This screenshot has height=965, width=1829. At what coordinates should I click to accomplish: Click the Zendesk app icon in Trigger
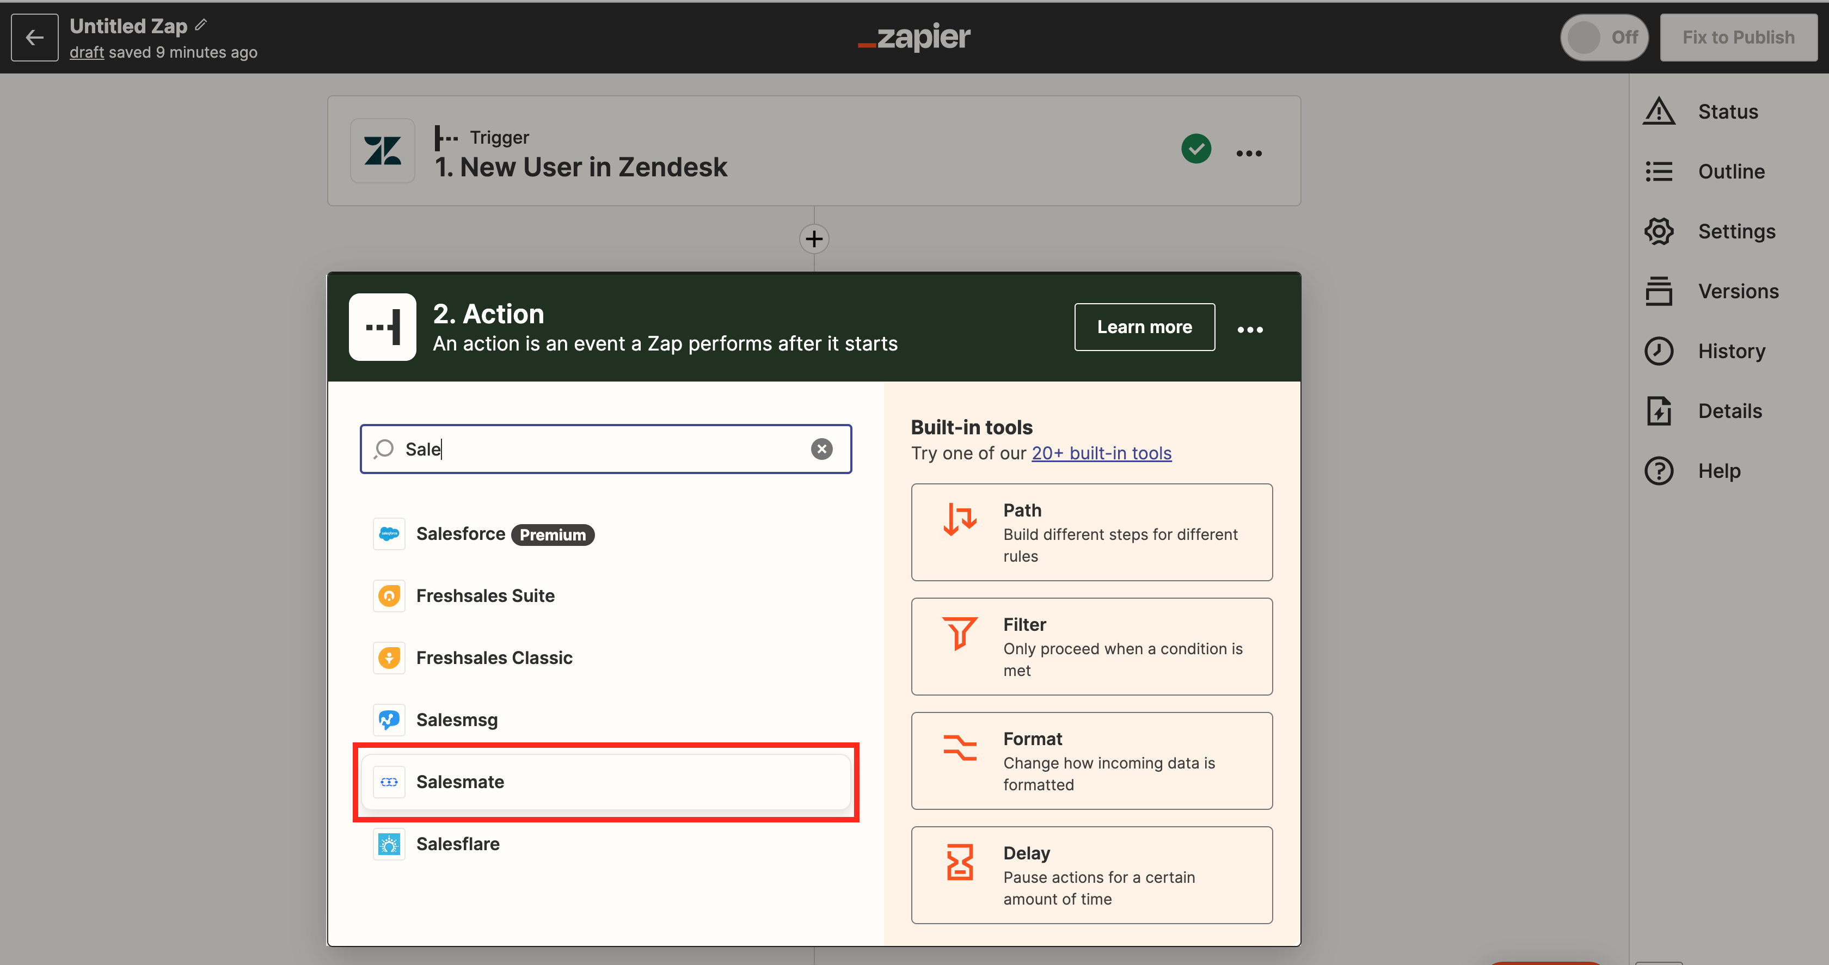click(383, 151)
